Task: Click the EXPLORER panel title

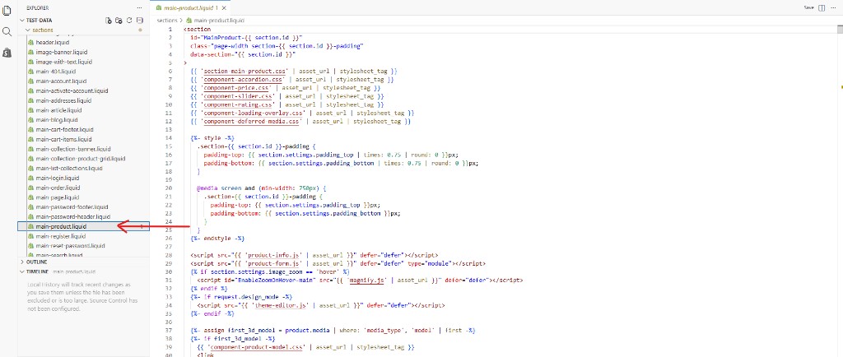Action: [37, 8]
